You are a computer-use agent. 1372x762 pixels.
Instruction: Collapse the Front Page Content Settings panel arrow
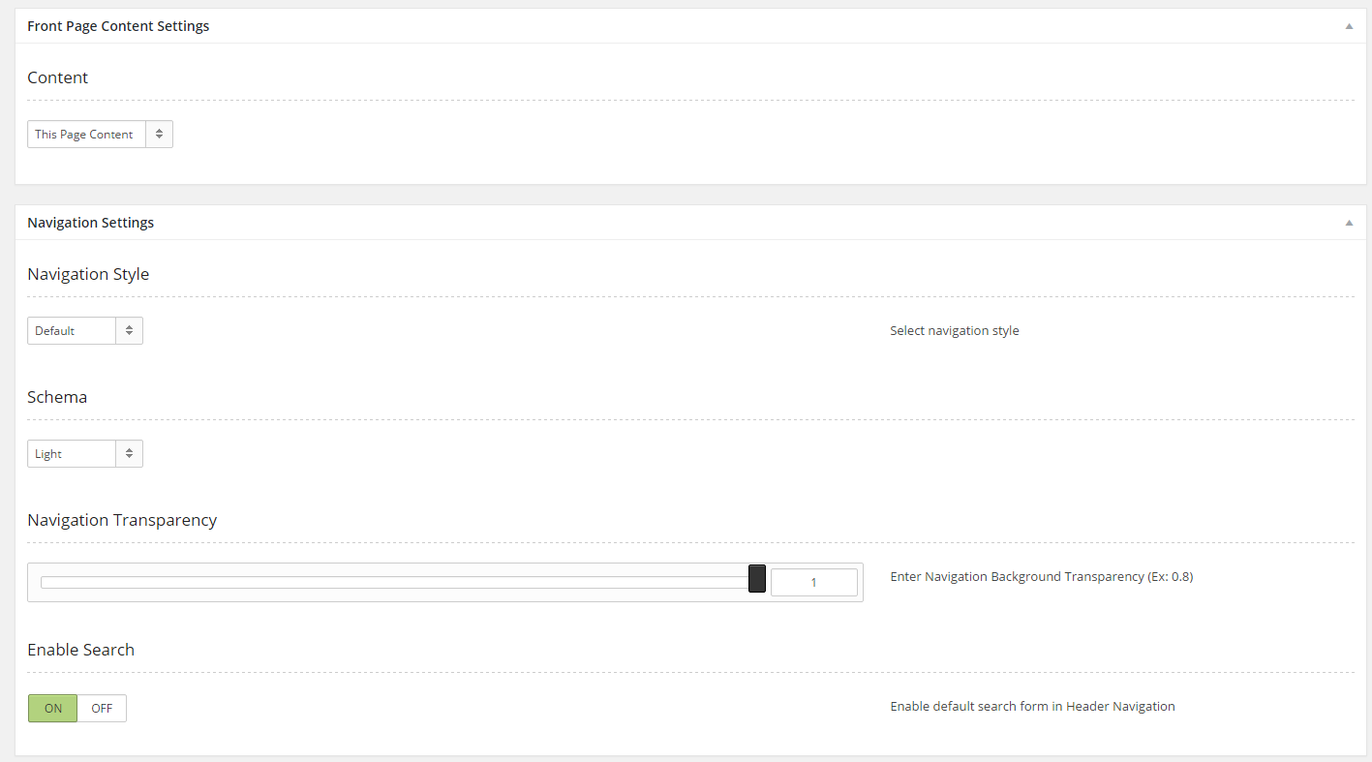click(1348, 26)
